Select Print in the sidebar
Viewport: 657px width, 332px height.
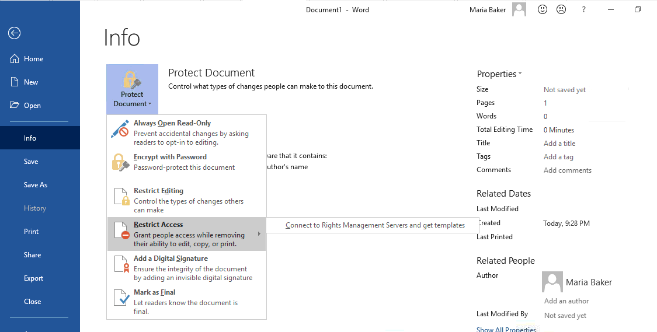[40, 231]
